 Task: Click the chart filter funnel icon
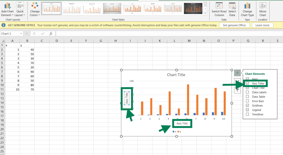click(x=237, y=90)
